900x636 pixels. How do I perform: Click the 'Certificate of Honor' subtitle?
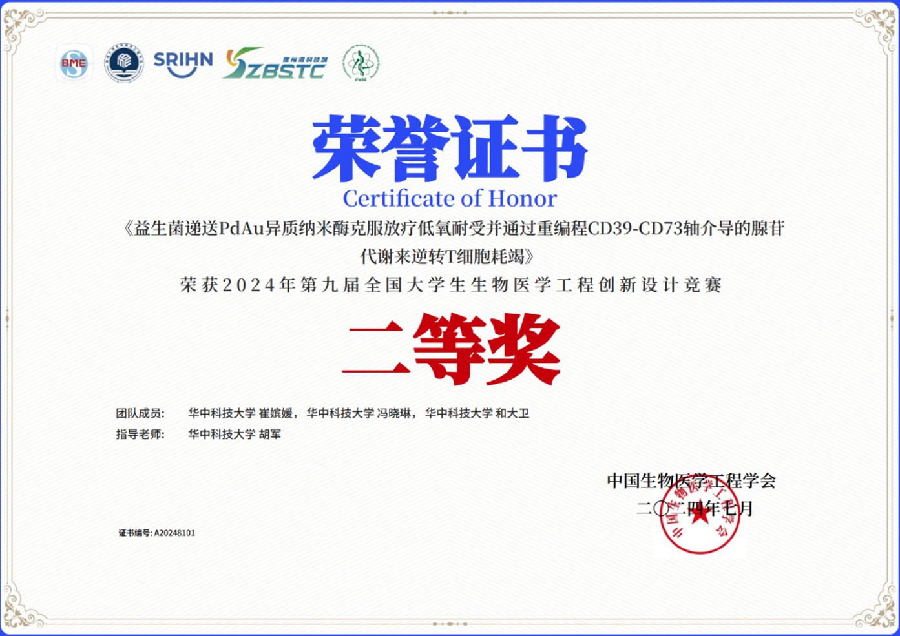450,198
